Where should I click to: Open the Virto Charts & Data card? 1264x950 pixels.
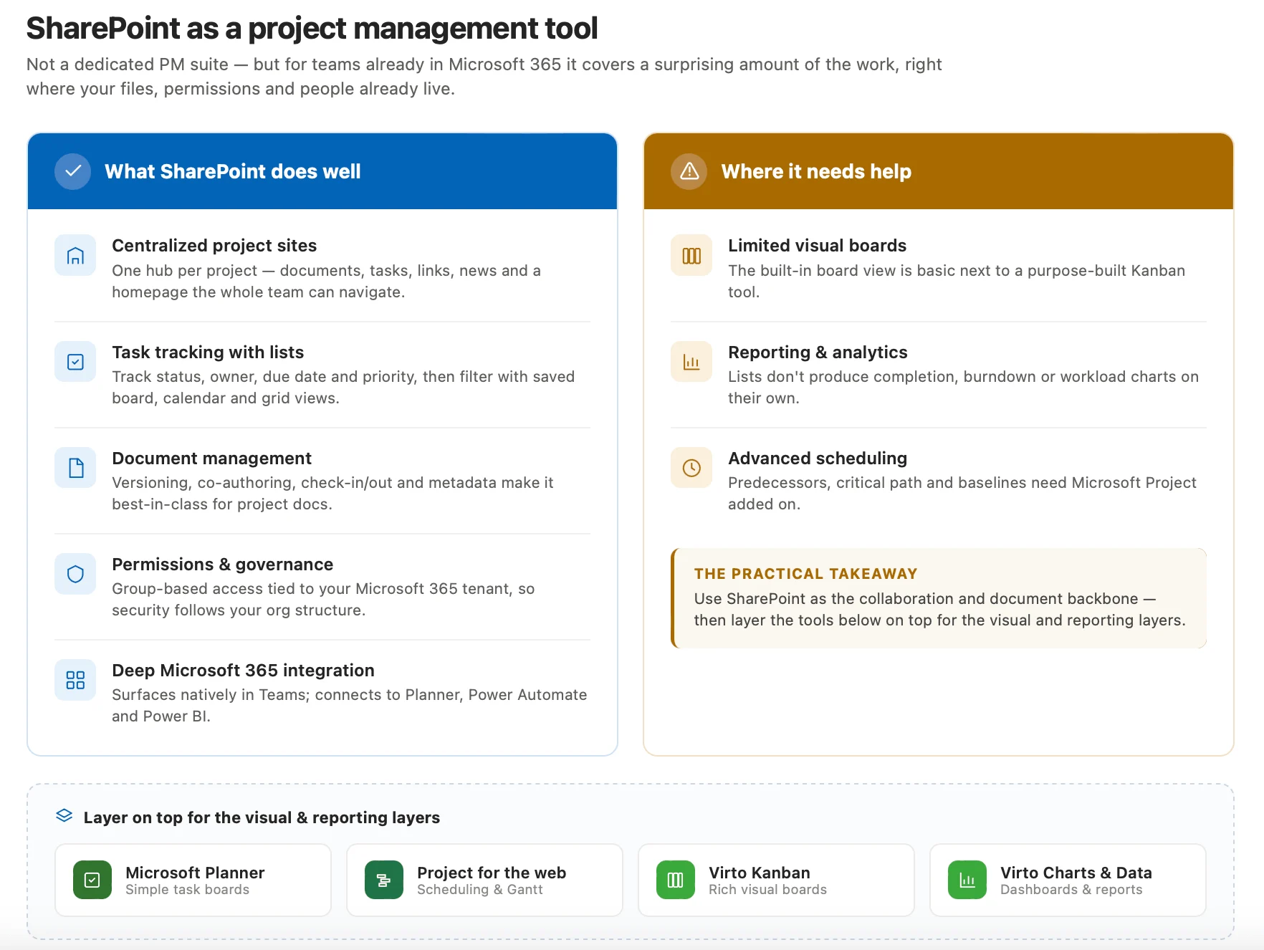[x=1068, y=880]
